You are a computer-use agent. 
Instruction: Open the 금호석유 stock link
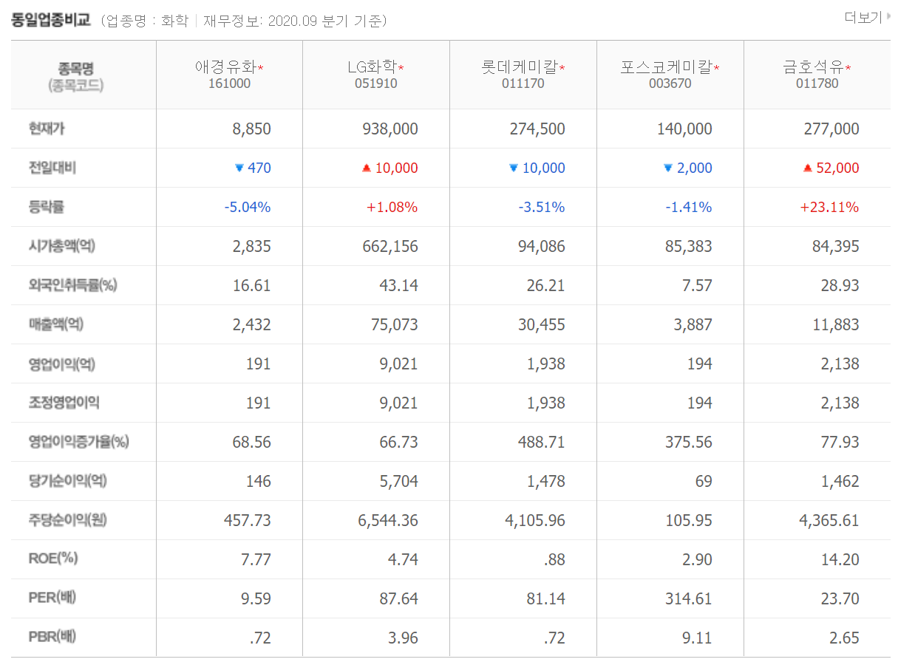tap(814, 68)
